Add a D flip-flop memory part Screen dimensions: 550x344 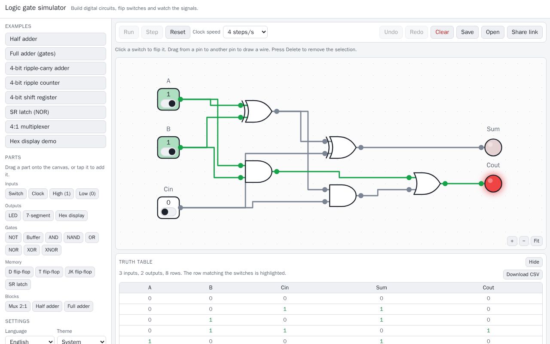(x=19, y=272)
